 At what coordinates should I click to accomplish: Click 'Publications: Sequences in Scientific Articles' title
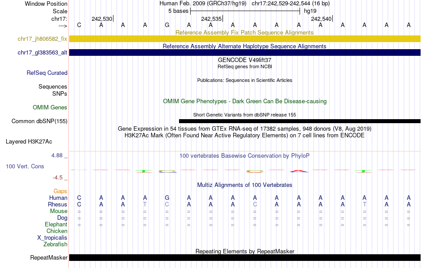click(x=245, y=80)
